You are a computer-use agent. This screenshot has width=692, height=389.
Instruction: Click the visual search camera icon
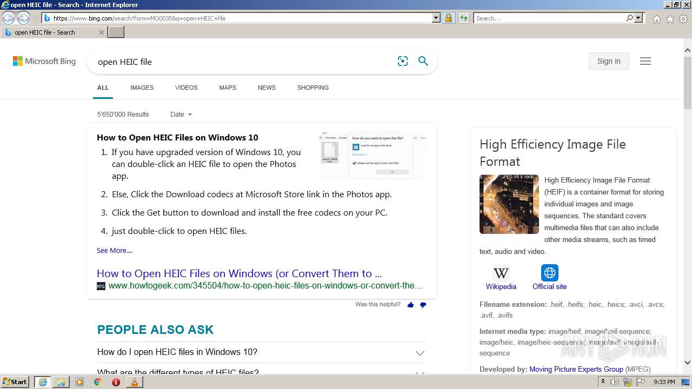[x=403, y=61]
